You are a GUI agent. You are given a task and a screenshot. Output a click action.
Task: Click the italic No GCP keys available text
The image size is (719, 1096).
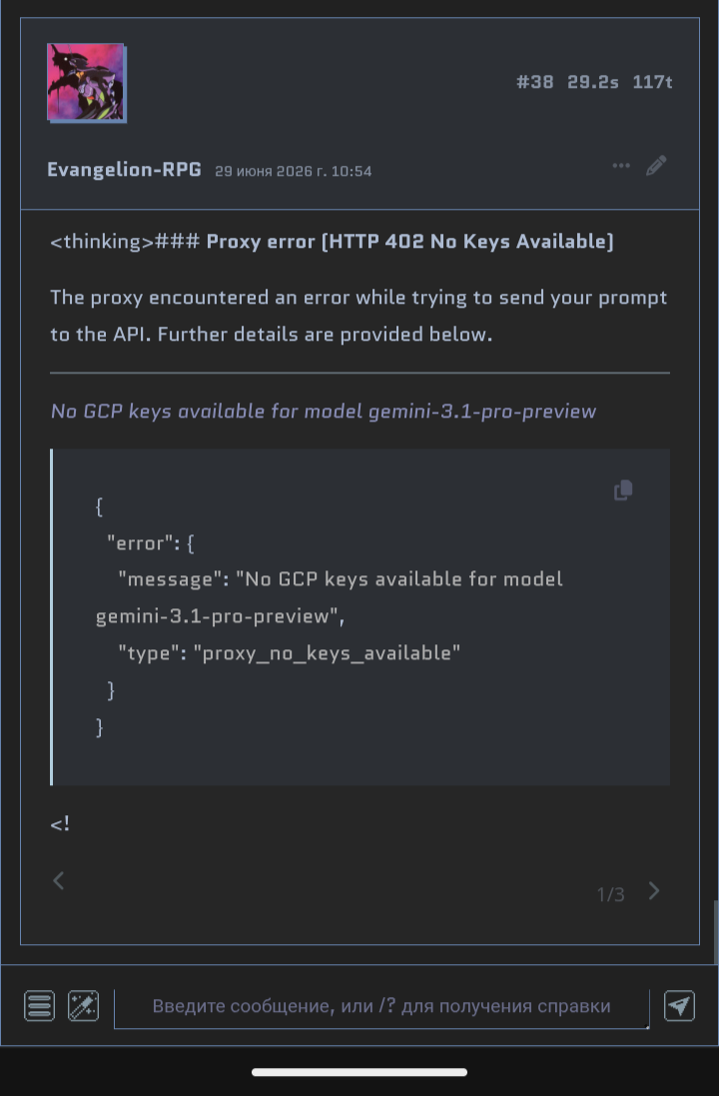pos(324,411)
